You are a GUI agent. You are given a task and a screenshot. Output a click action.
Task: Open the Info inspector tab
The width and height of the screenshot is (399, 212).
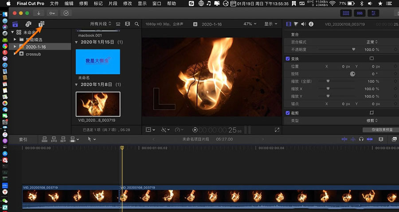311,24
